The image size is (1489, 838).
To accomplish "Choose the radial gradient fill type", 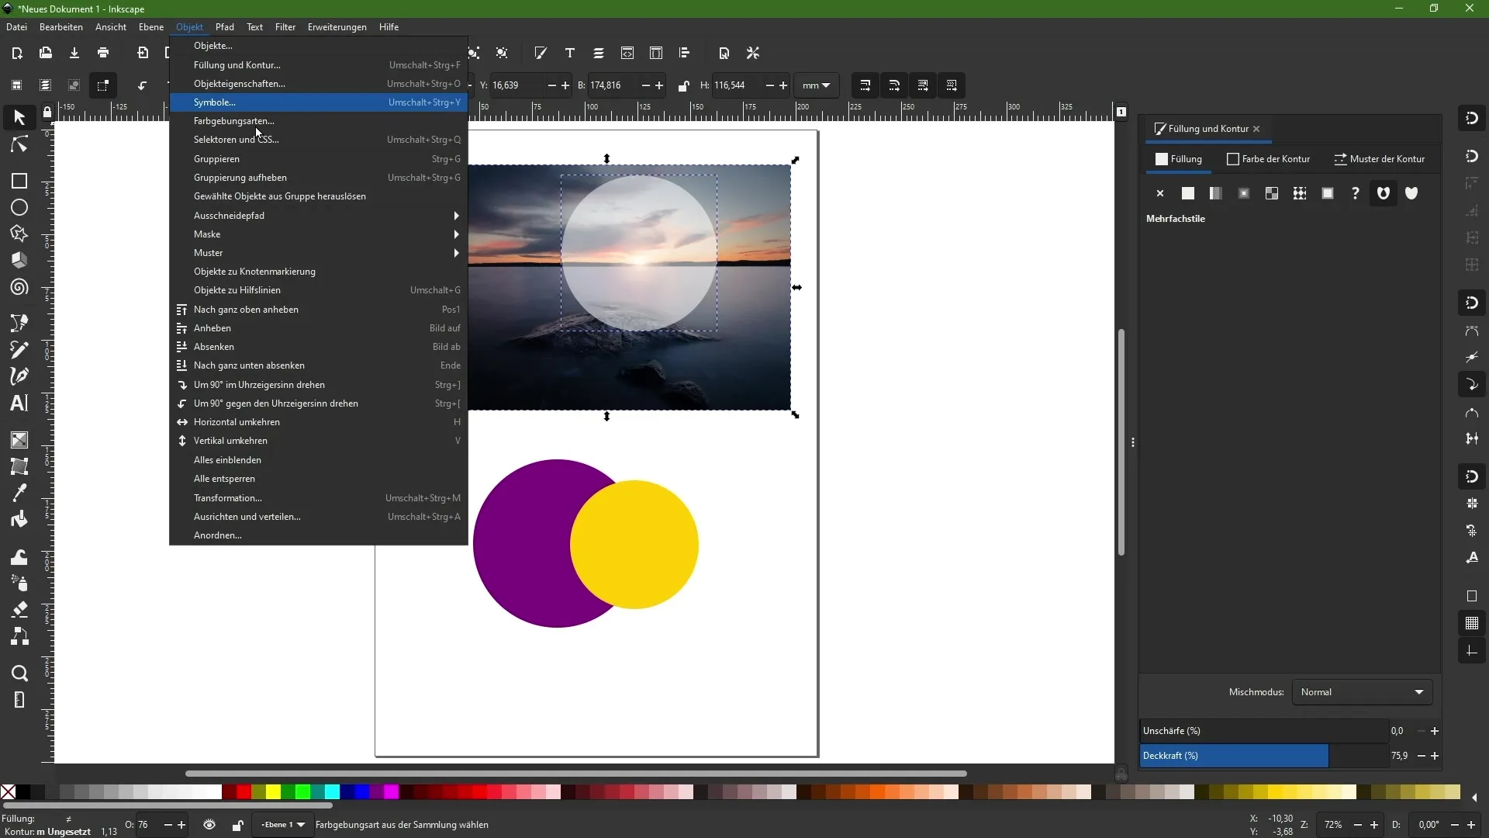I will click(x=1244, y=193).
